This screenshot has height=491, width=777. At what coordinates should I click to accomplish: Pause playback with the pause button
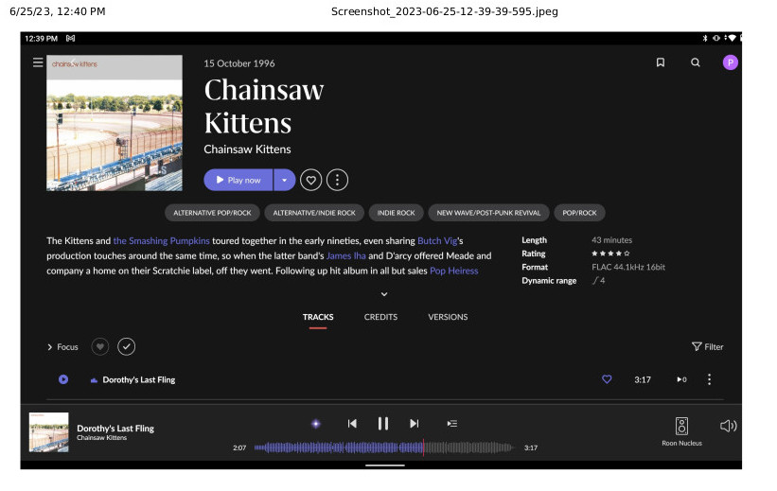(383, 424)
